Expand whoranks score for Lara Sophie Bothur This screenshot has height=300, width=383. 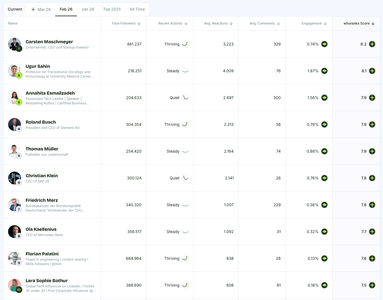point(372,285)
